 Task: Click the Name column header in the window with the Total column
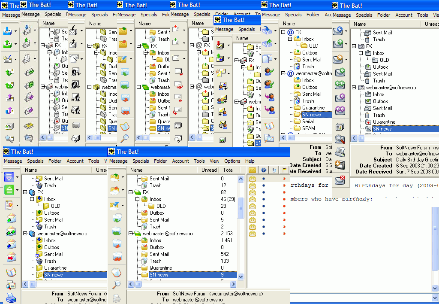162,170
